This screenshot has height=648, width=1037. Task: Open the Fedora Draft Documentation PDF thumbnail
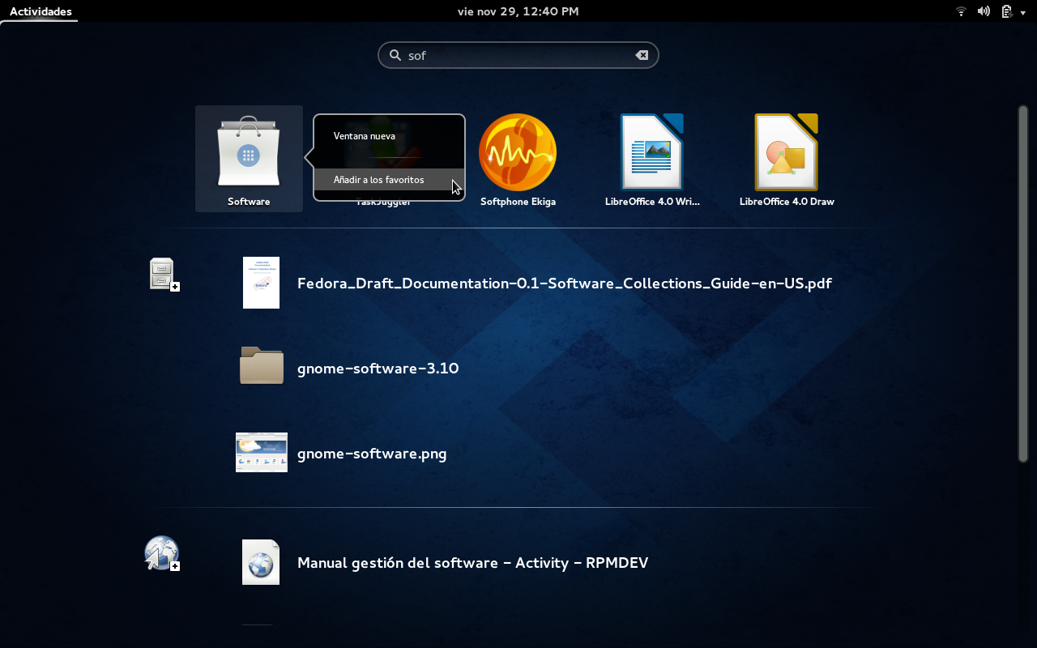tap(261, 283)
